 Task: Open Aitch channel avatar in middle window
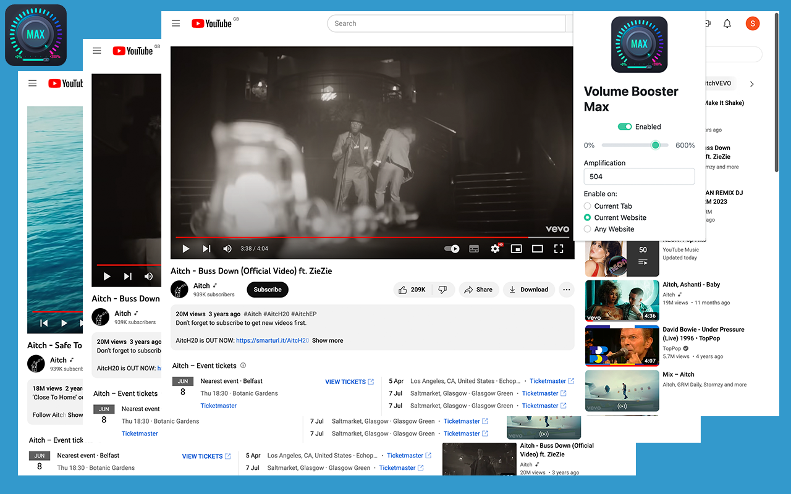101,317
